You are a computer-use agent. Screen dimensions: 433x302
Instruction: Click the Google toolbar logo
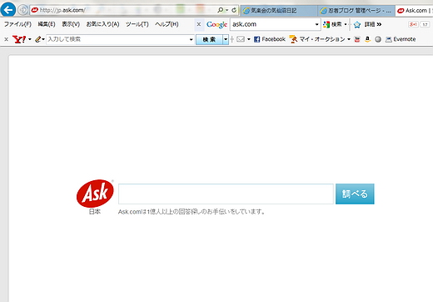point(216,24)
